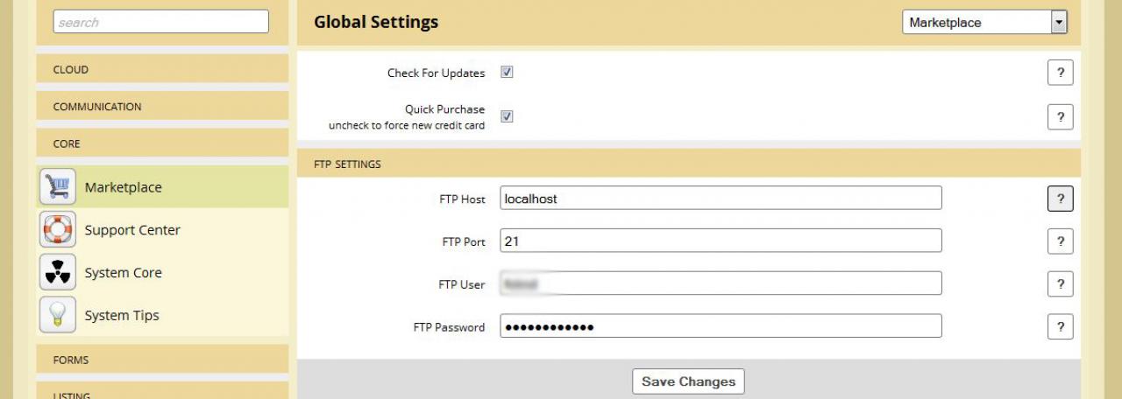The height and width of the screenshot is (399, 1122).
Task: Open help for Quick Purchase
Action: click(x=1060, y=116)
